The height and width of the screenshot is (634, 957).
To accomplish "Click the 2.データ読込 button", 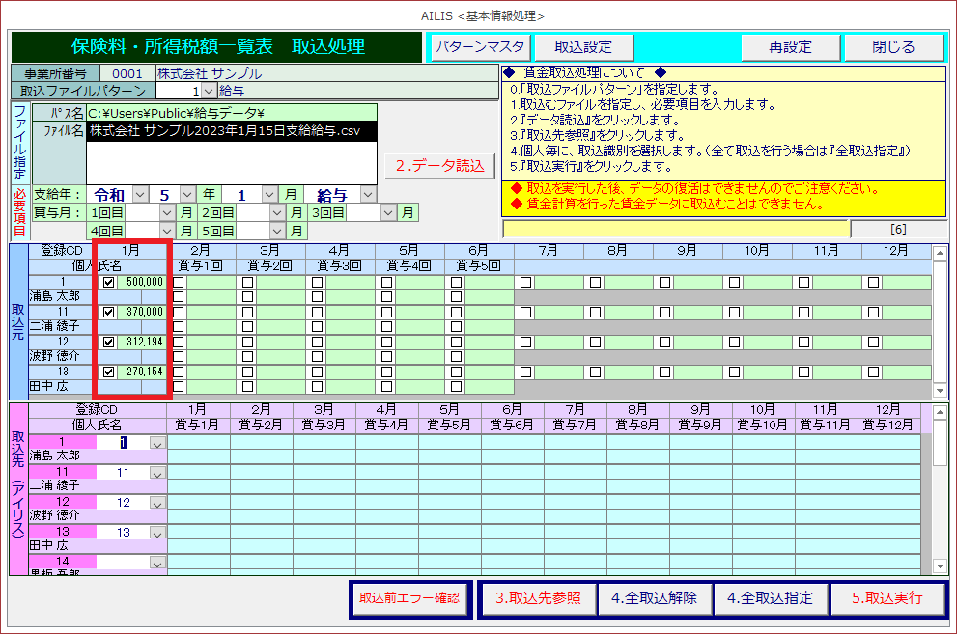I will pos(438,166).
